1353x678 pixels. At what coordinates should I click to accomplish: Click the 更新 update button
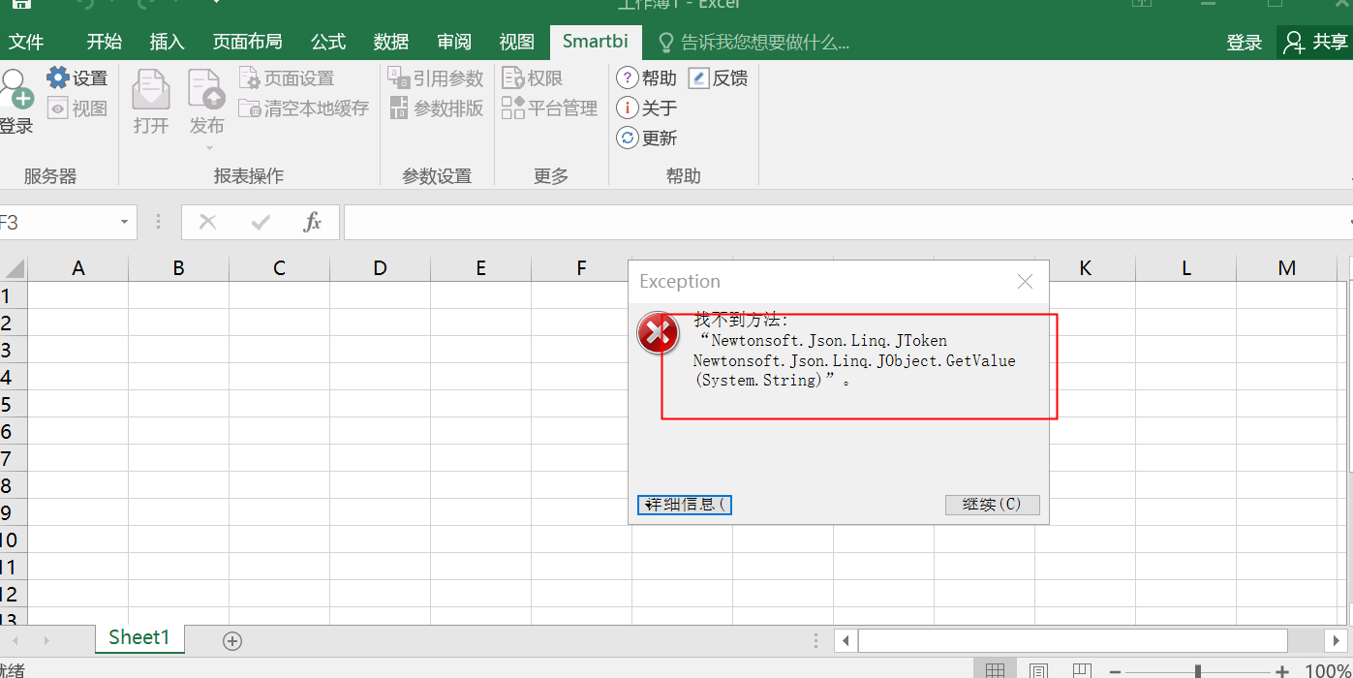(x=646, y=139)
